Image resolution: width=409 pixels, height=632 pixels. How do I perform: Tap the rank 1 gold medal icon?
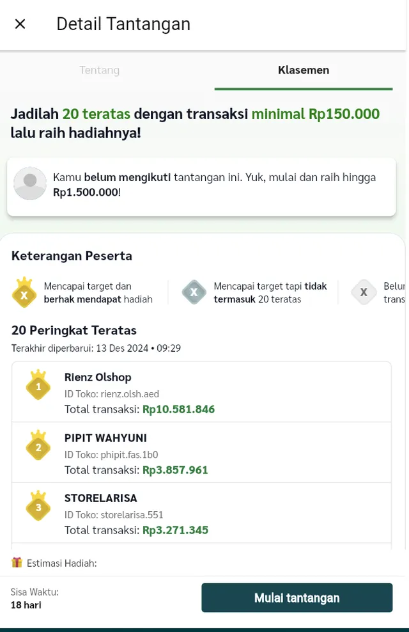tap(38, 385)
